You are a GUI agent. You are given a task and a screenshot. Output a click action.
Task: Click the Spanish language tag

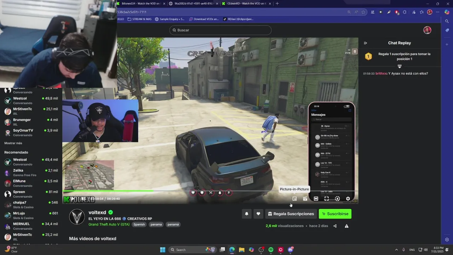139,225
